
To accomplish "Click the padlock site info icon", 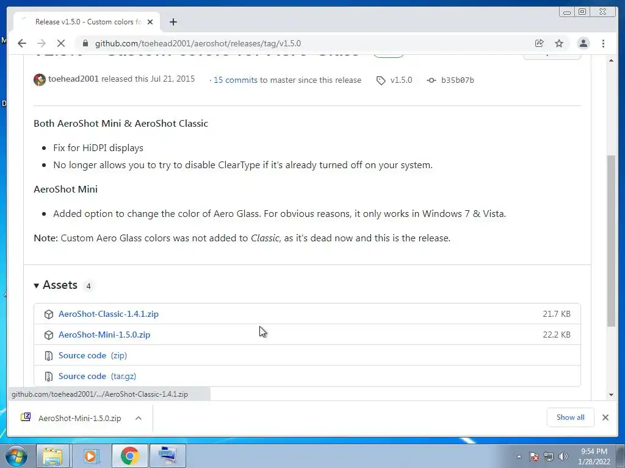I will (84, 43).
